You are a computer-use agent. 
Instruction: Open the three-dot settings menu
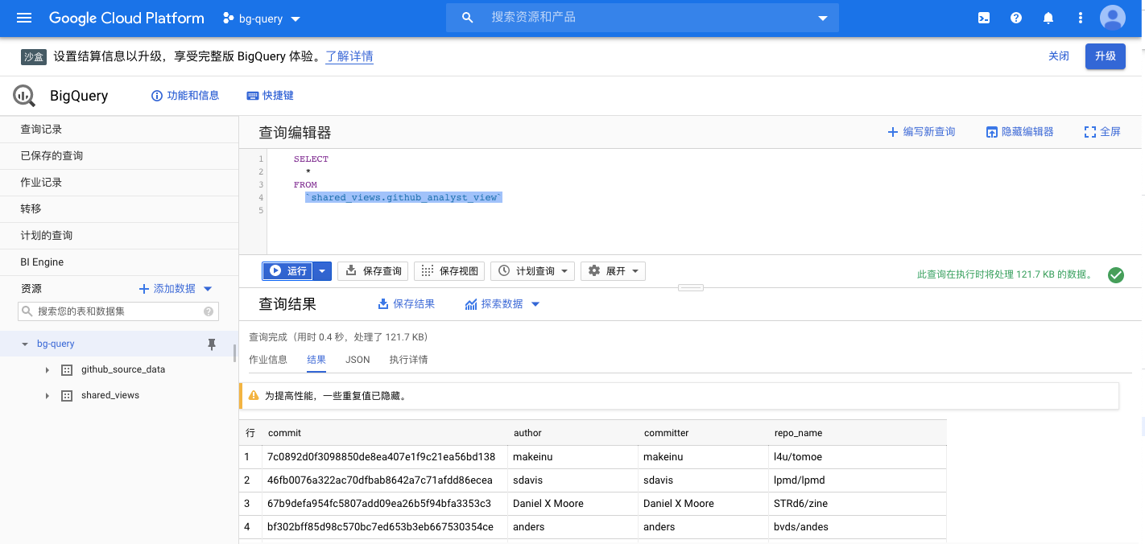click(1081, 18)
